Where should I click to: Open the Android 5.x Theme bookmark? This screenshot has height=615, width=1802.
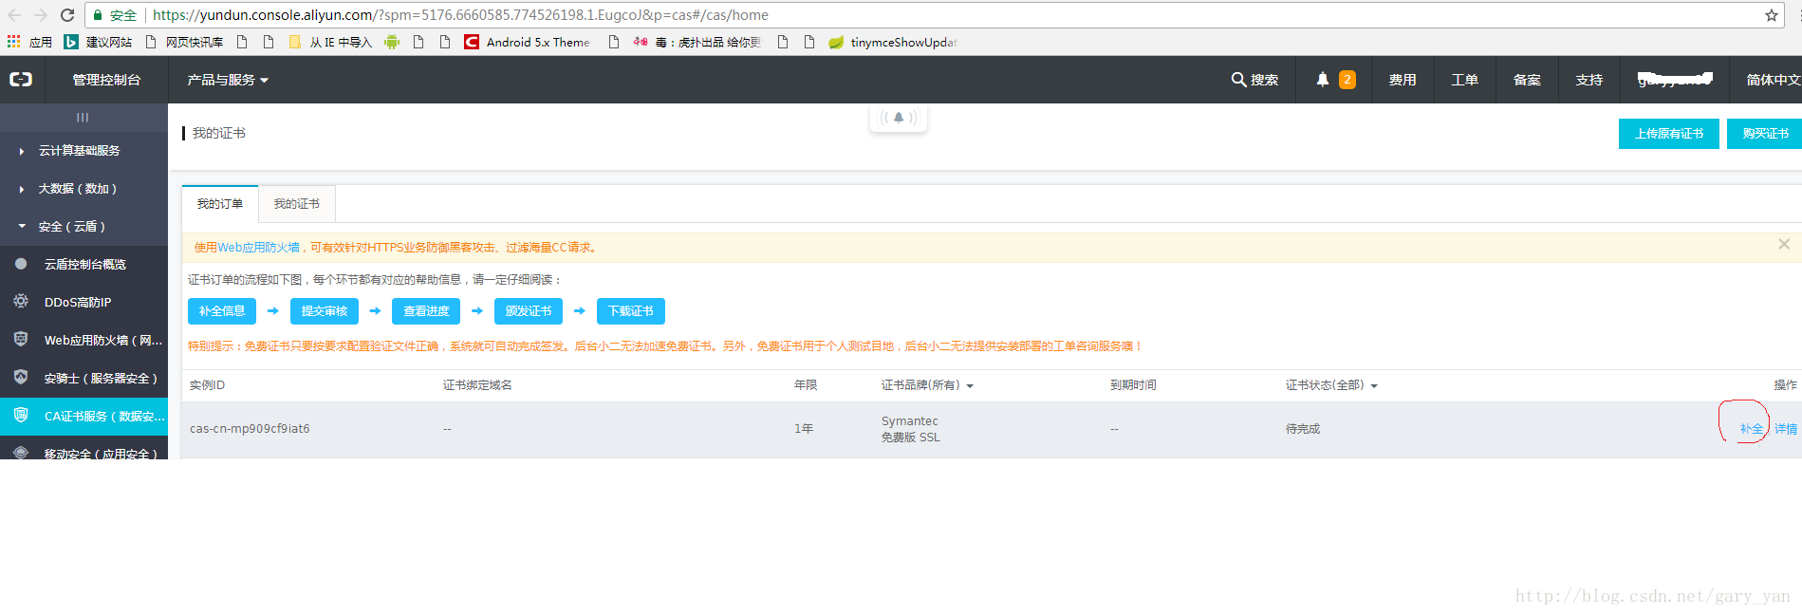click(x=527, y=42)
